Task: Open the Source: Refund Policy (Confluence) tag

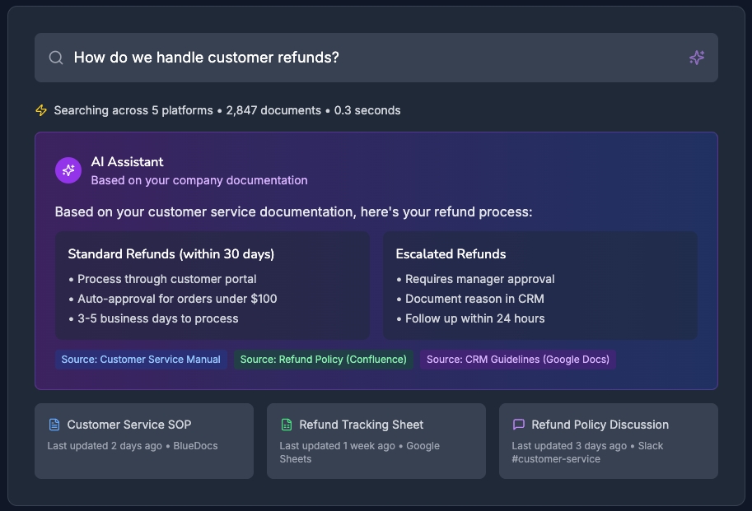Action: point(324,360)
